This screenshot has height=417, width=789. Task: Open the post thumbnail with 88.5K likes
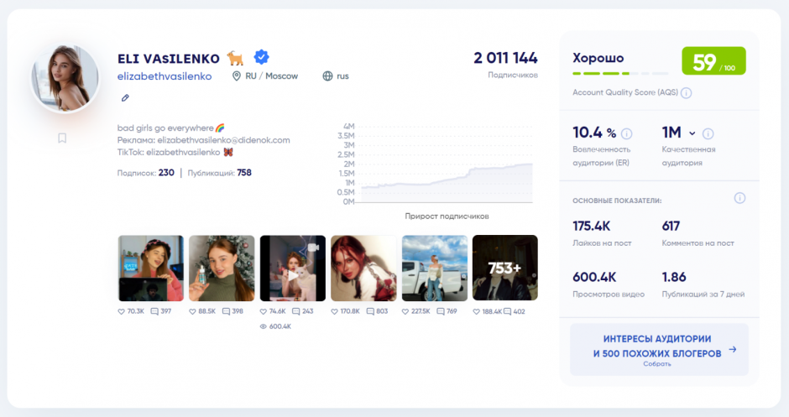tap(222, 268)
